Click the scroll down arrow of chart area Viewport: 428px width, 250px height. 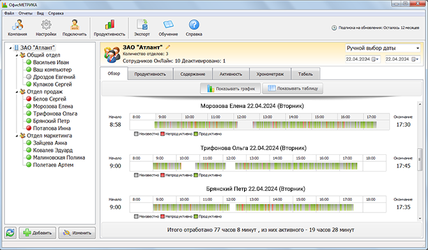[x=420, y=218]
